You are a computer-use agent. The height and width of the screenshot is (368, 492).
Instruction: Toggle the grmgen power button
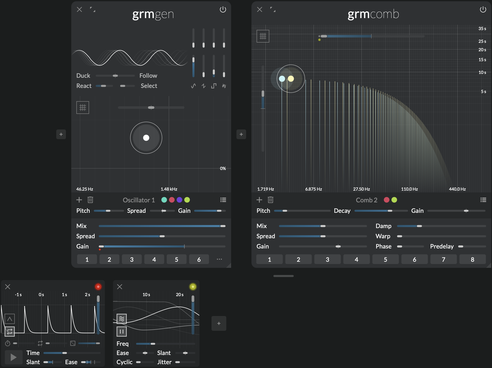click(223, 9)
